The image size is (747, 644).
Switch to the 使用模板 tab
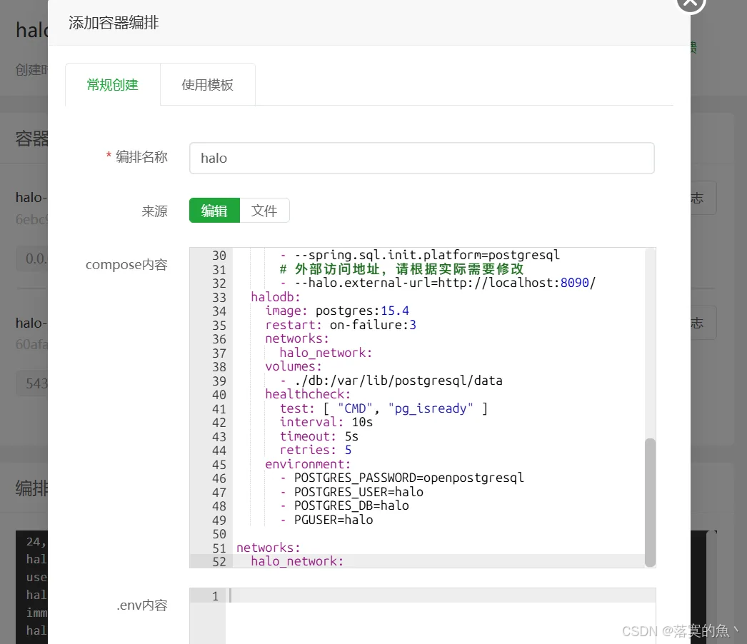pos(207,85)
